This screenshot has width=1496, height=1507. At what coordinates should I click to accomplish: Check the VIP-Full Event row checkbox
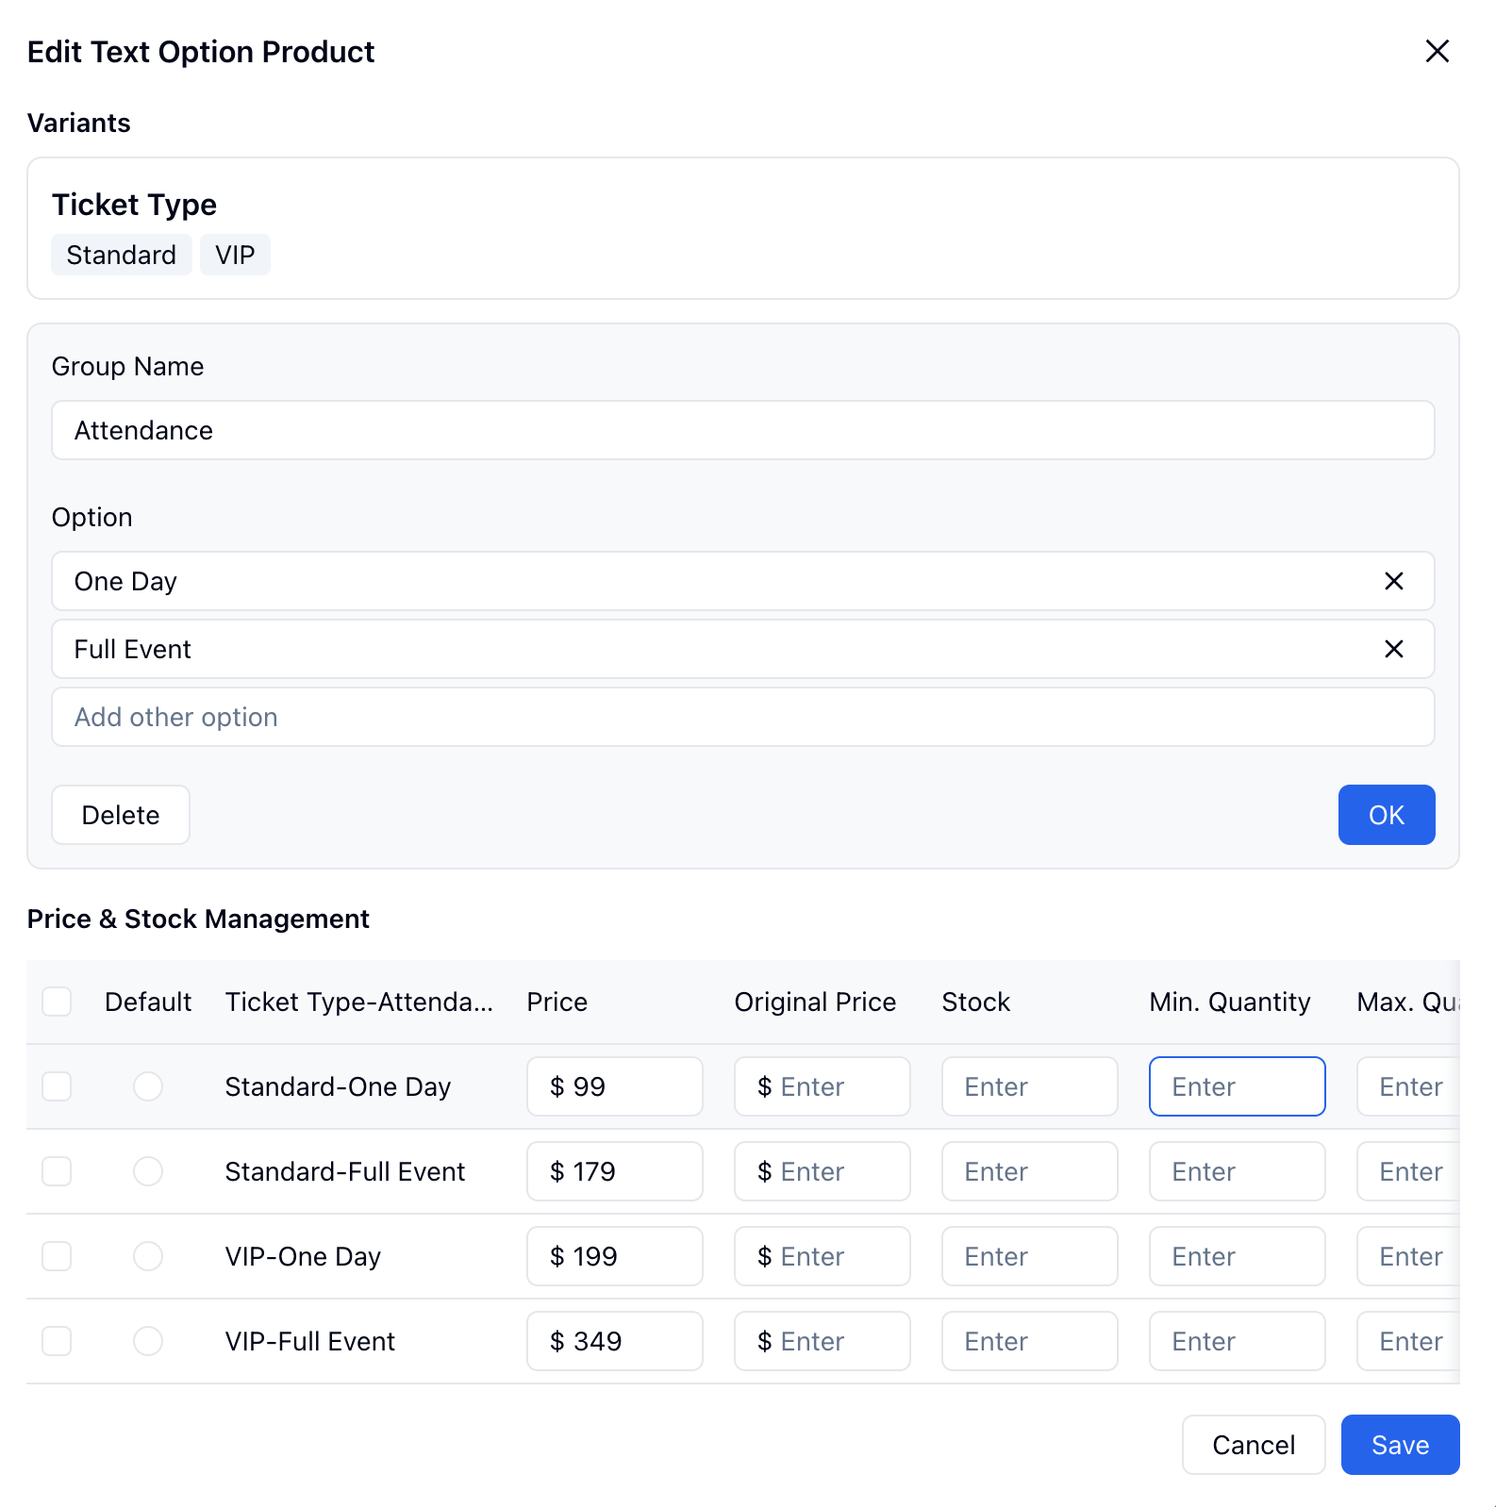click(57, 1341)
